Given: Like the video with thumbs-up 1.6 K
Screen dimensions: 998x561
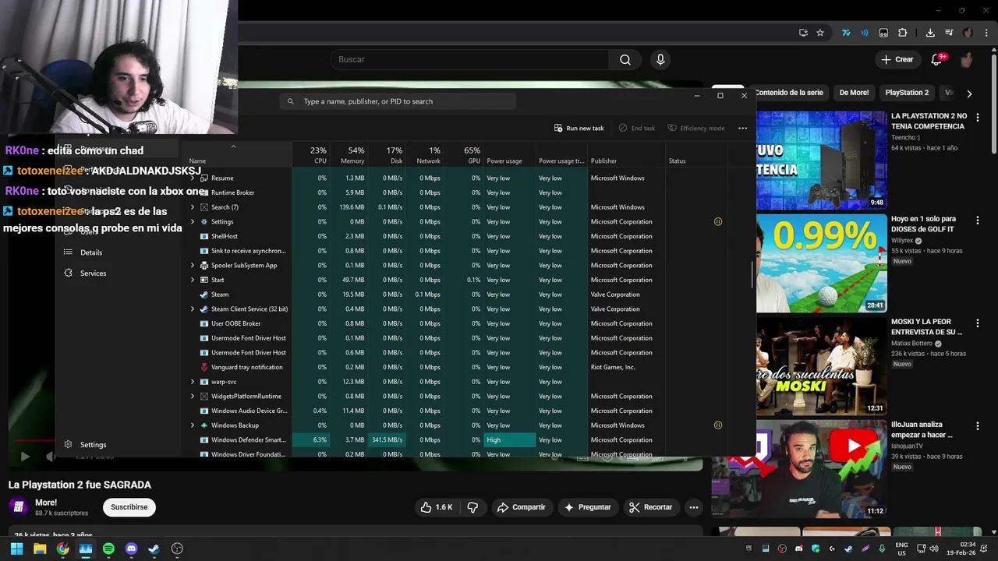Looking at the screenshot, I should pyautogui.click(x=436, y=507).
